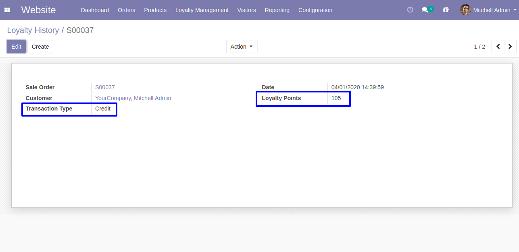
Task: Open the chat conversations icon
Action: click(425, 10)
